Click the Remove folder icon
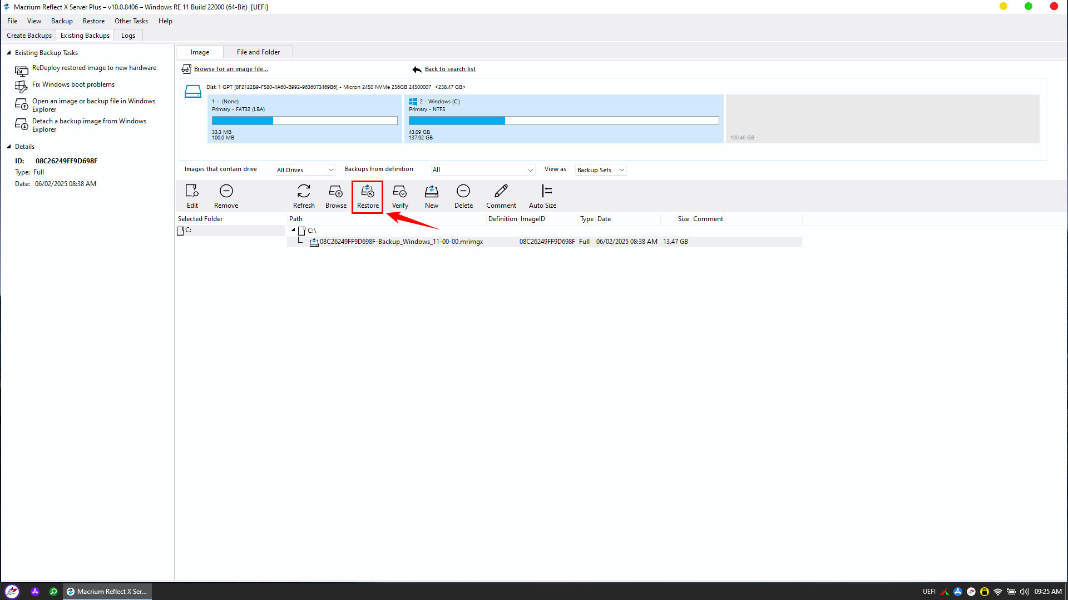The image size is (1068, 600). tap(226, 192)
